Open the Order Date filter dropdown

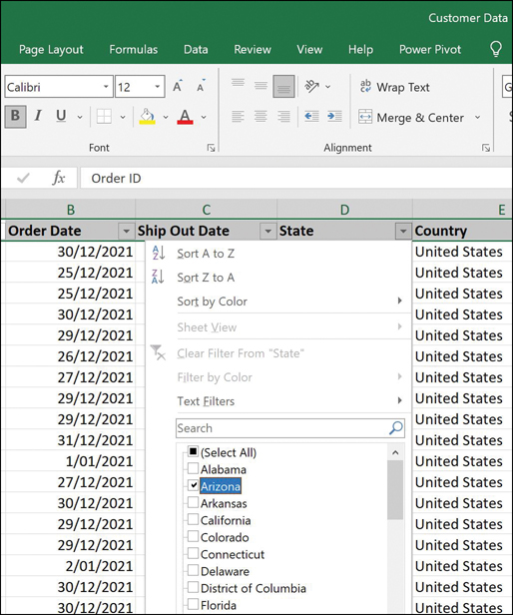tap(127, 231)
